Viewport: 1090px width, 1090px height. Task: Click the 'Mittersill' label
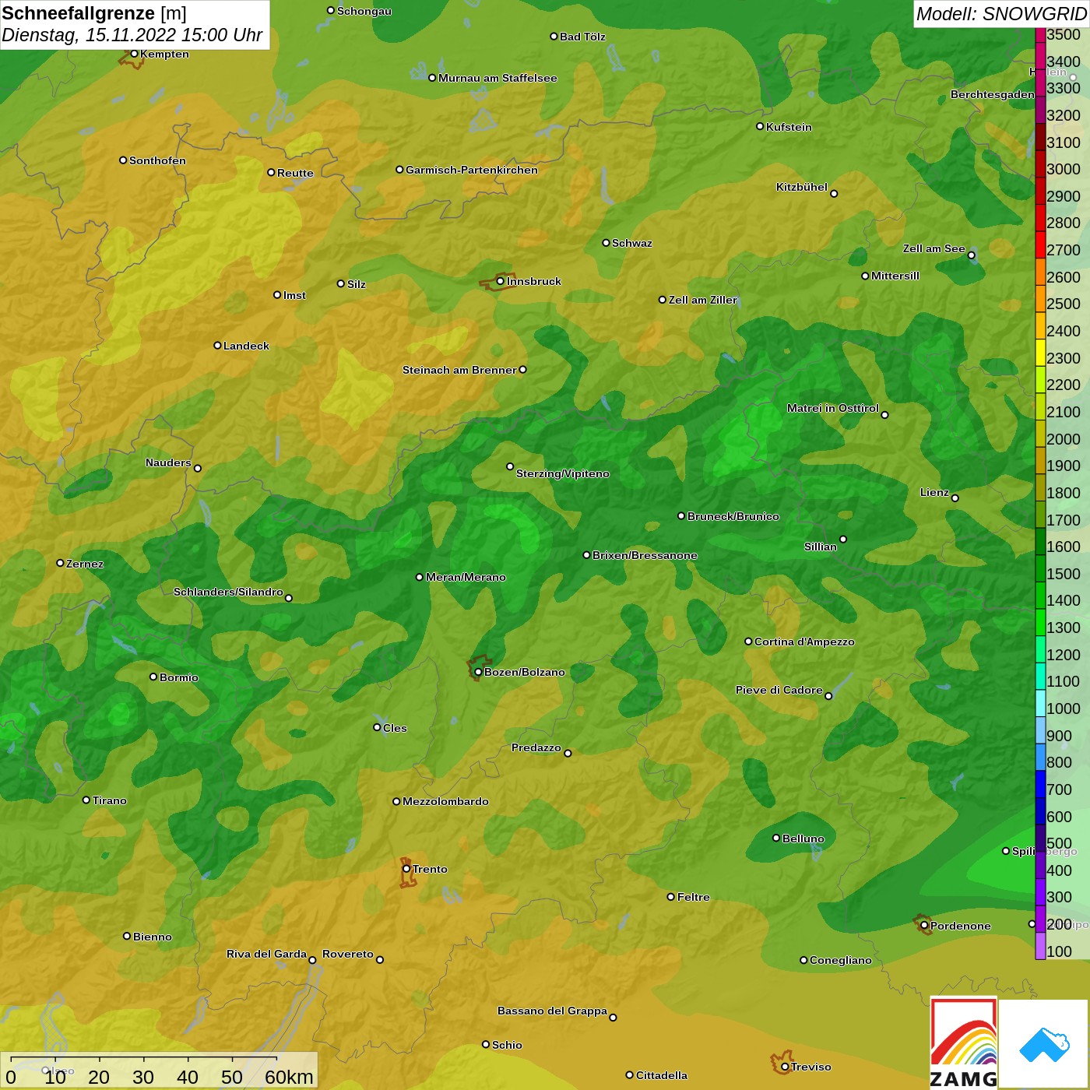pyautogui.click(x=895, y=276)
